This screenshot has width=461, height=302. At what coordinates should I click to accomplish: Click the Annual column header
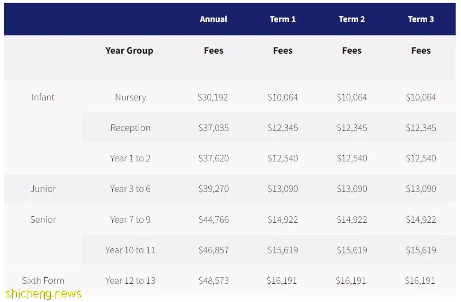click(213, 19)
